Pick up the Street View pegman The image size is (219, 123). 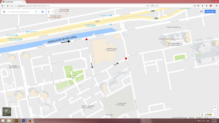pos(202,115)
